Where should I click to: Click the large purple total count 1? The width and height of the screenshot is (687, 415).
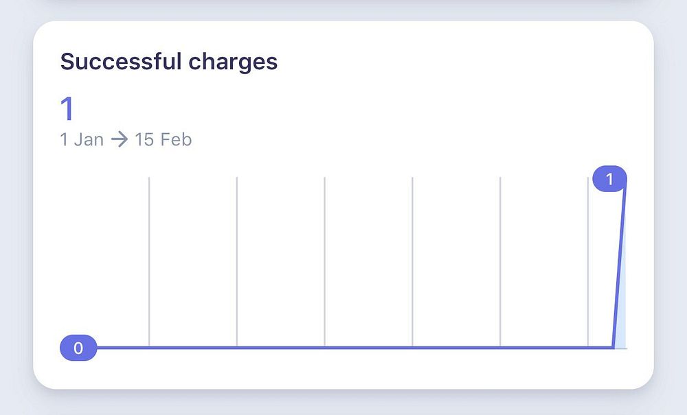(x=67, y=108)
